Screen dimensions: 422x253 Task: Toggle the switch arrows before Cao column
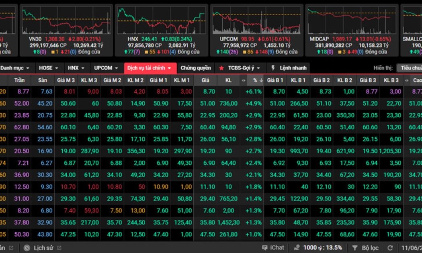point(406,80)
